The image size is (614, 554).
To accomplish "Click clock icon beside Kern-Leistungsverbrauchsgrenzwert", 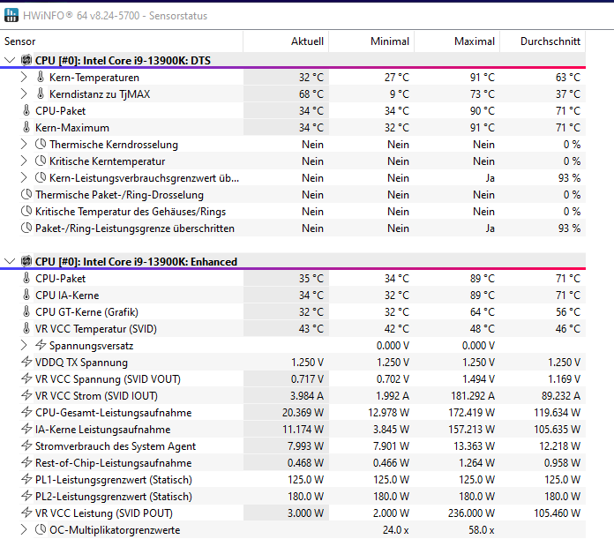I will tap(41, 177).
